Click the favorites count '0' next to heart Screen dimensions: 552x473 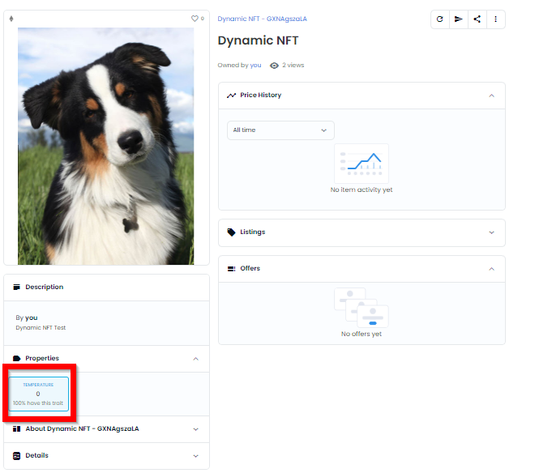pos(203,19)
